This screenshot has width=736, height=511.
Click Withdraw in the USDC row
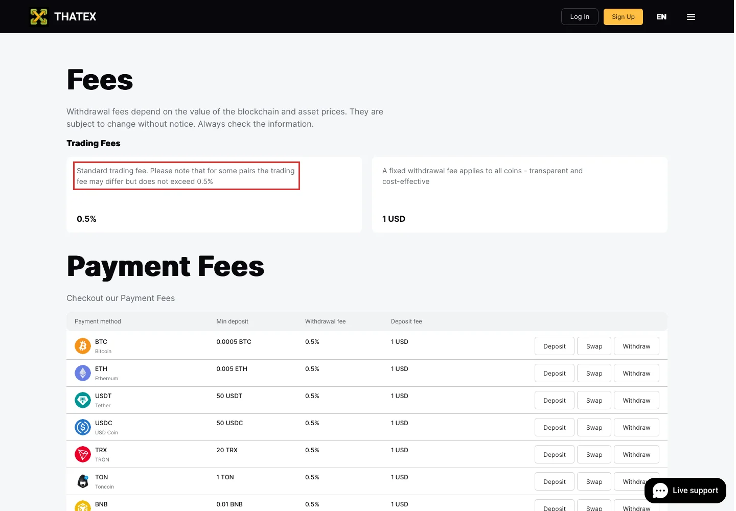pos(636,427)
